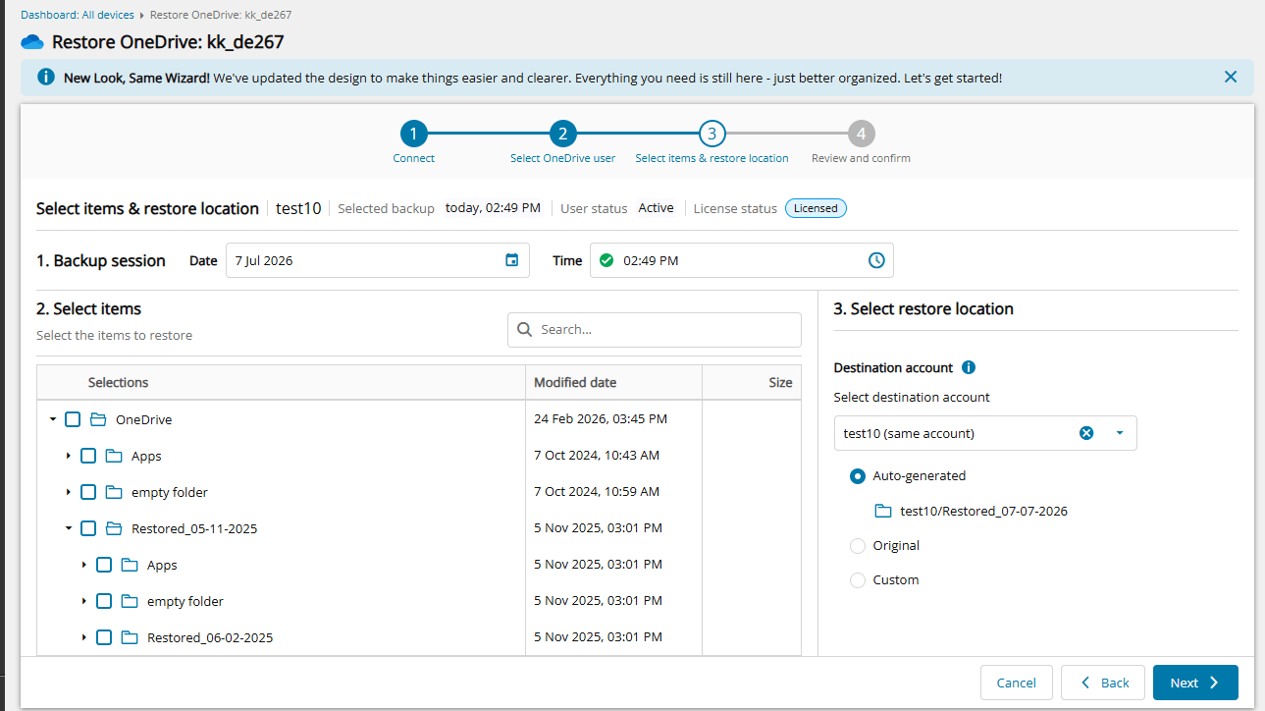The height and width of the screenshot is (711, 1265).
Task: Check the OneDrive root checkbox
Action: [73, 419]
